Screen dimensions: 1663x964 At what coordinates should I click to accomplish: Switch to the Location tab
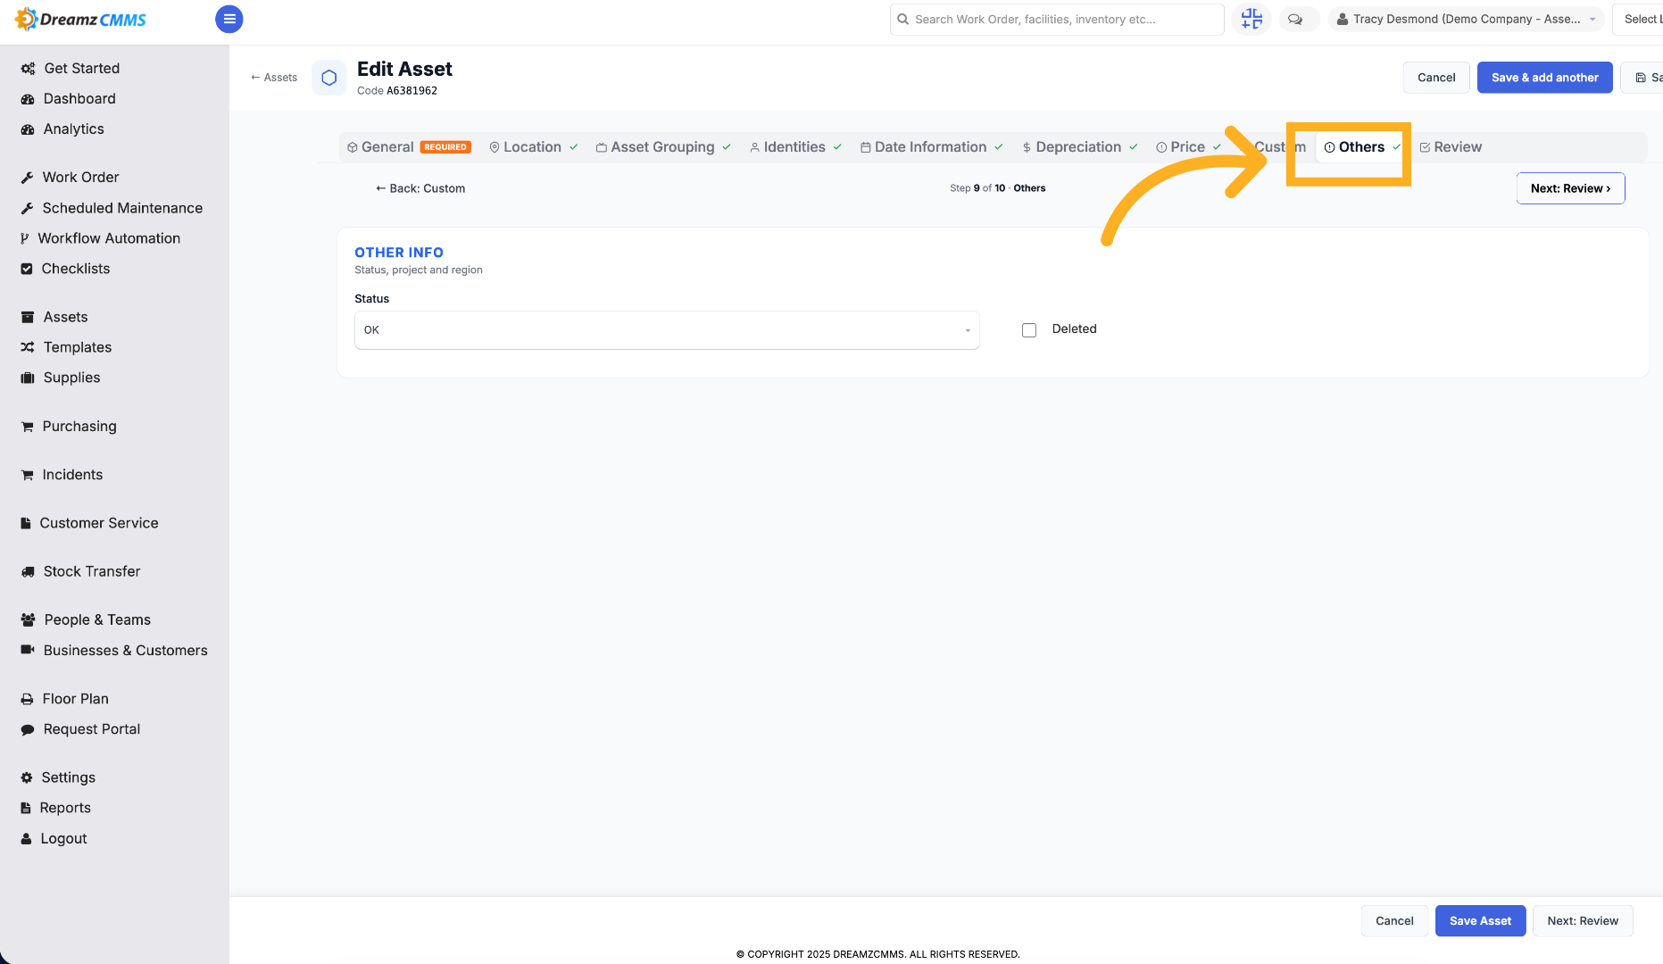point(533,147)
